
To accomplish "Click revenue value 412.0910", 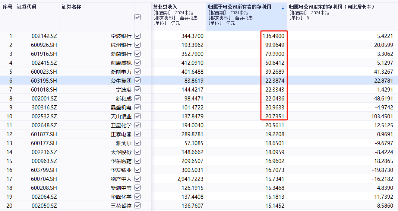I will coord(192,63).
